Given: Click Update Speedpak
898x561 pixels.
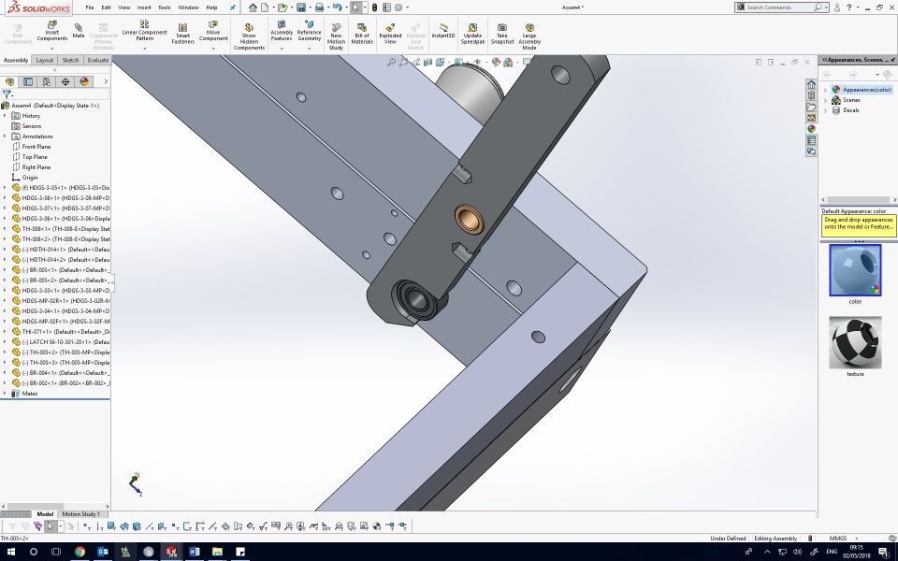Looking at the screenshot, I should pos(472,35).
